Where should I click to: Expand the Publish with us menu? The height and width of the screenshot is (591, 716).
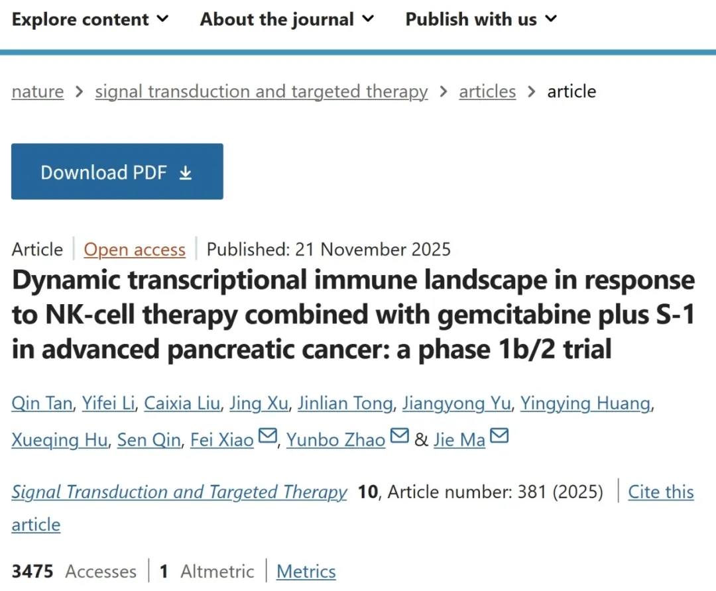coord(481,20)
